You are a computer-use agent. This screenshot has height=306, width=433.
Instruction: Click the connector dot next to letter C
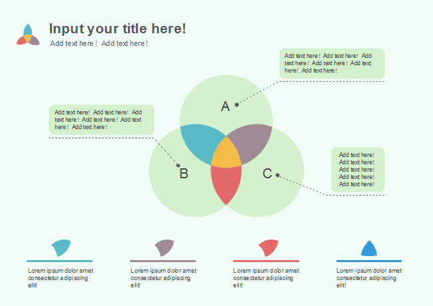coord(278,176)
